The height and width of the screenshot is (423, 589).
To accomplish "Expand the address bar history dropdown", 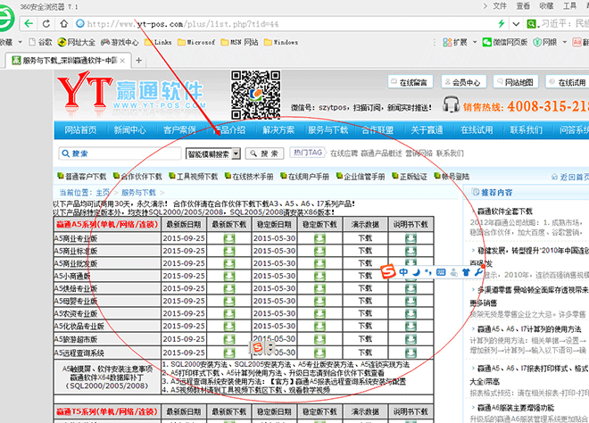I will 516,24.
